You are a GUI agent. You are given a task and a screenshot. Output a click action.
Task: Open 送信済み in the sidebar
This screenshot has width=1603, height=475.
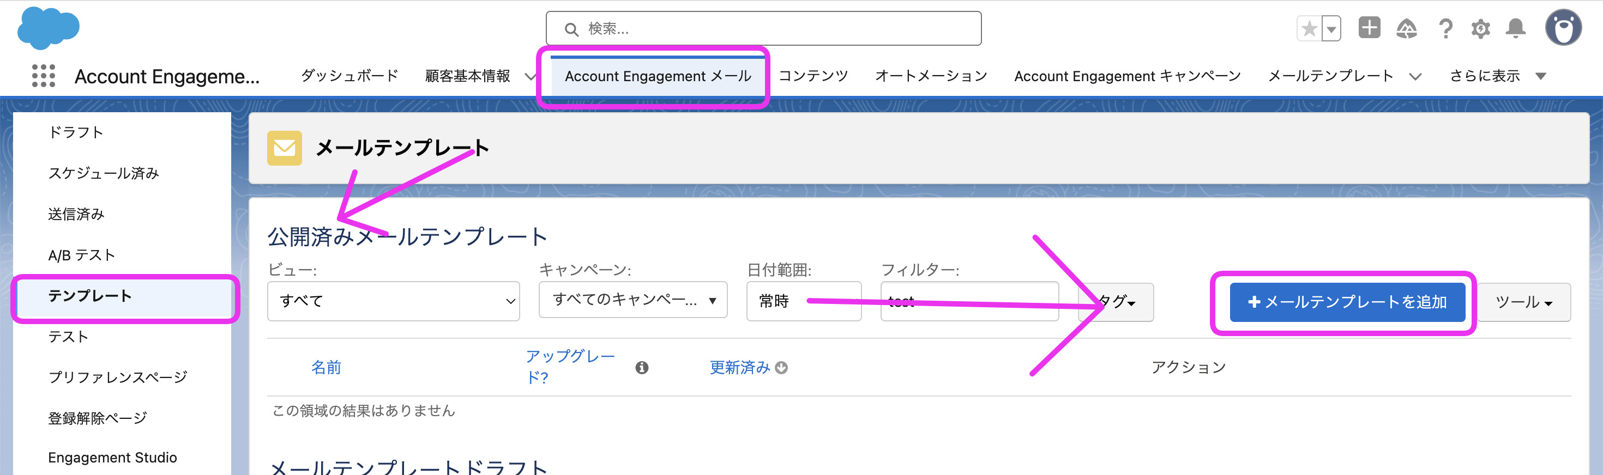[x=76, y=214]
